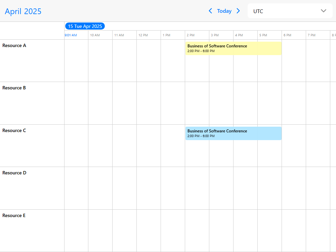Open Resource A's Business of Software Conference event

(x=234, y=48)
